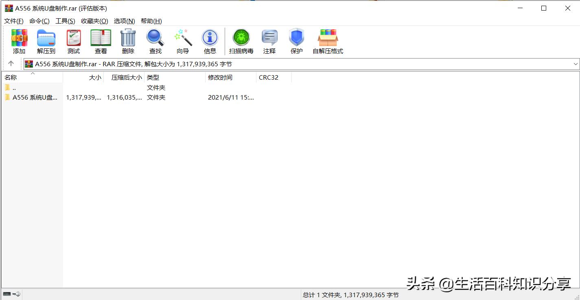
Task: Click the 保护 protect archive icon
Action: 296,41
